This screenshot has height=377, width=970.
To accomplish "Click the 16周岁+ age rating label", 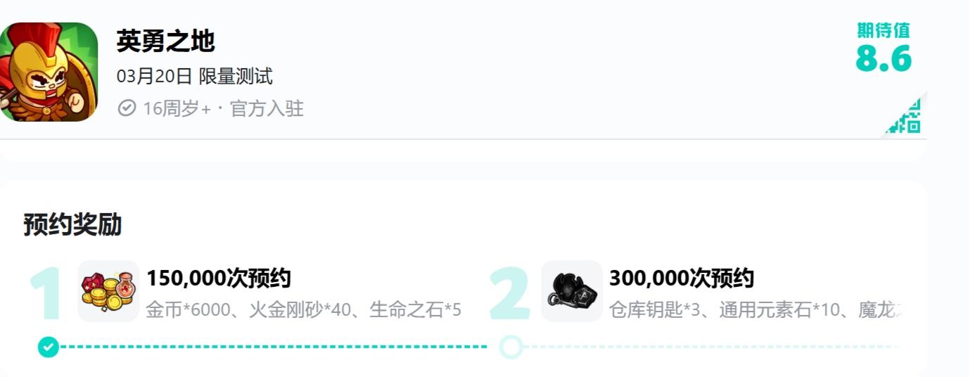I will [x=177, y=108].
